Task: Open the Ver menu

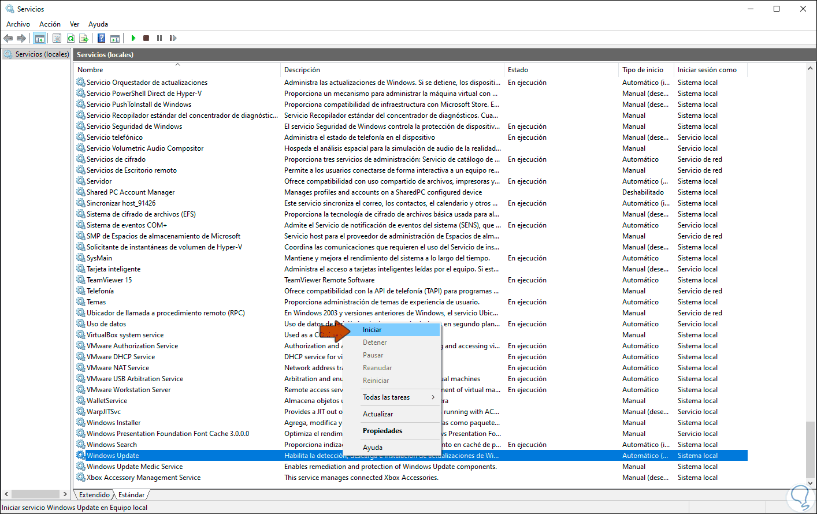Action: pyautogui.click(x=75, y=24)
